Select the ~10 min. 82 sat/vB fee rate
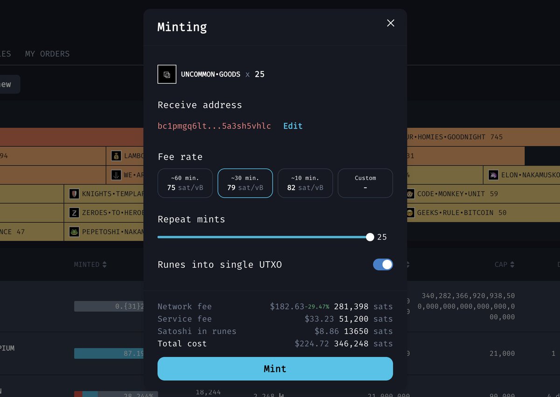 coord(305,183)
